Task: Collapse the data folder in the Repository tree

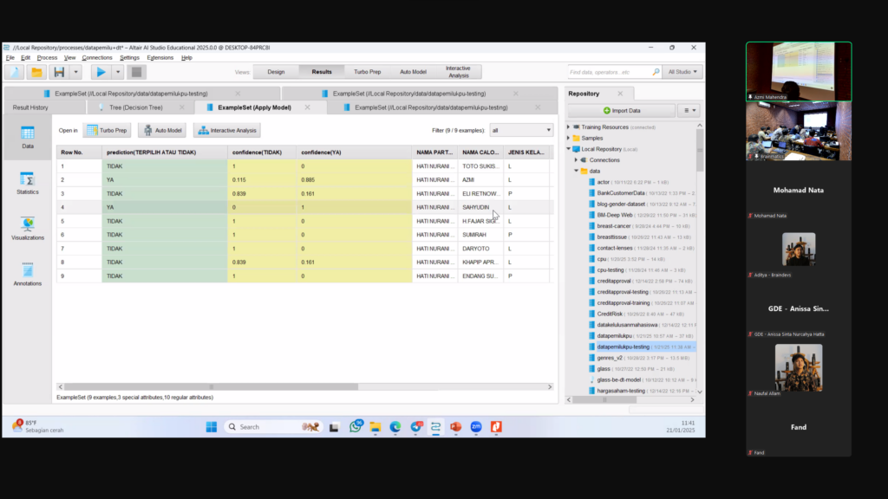Action: tap(576, 171)
